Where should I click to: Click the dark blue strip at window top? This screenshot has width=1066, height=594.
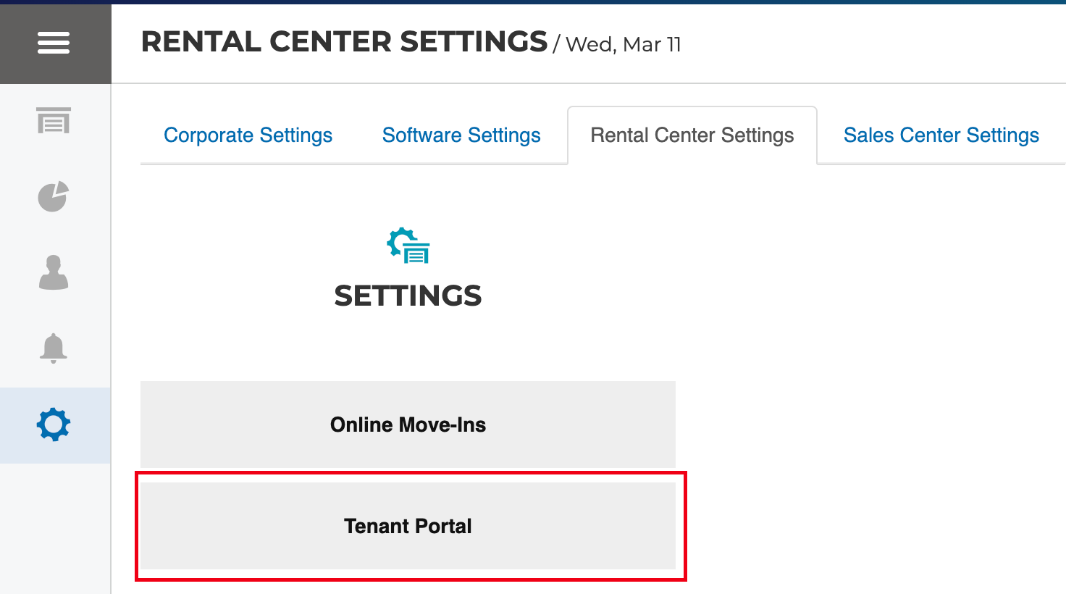[x=533, y=1]
